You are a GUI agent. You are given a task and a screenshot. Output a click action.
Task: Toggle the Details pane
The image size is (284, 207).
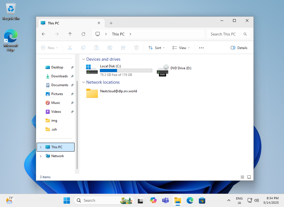click(239, 48)
